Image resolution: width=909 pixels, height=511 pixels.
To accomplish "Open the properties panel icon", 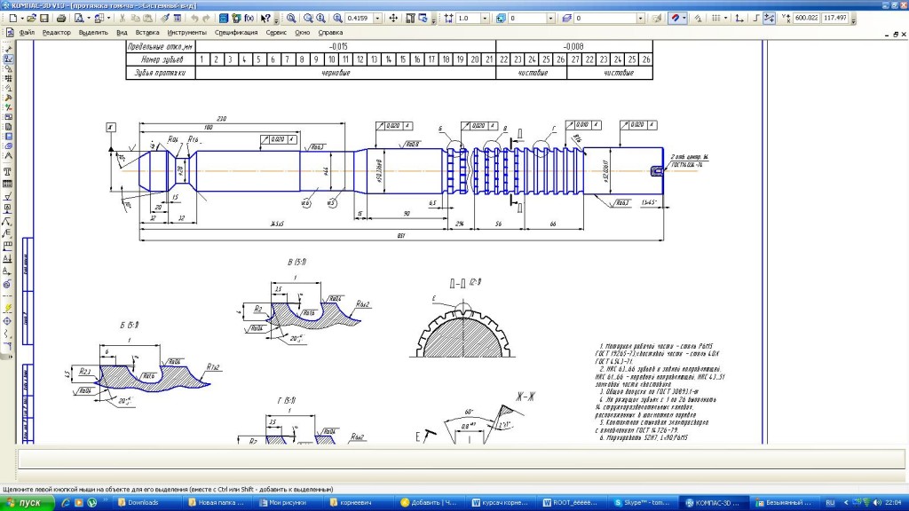I will tap(178, 19).
